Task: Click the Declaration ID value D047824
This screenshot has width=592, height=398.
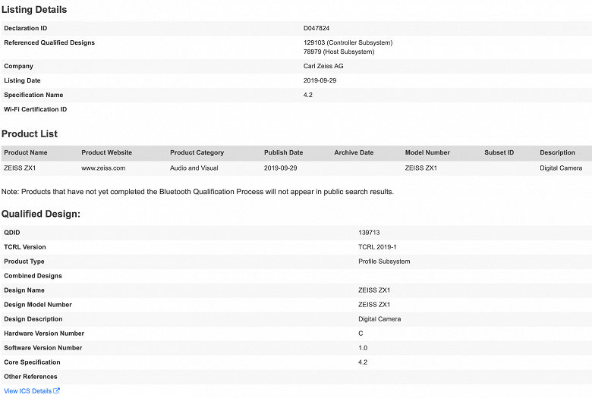Action: (316, 28)
